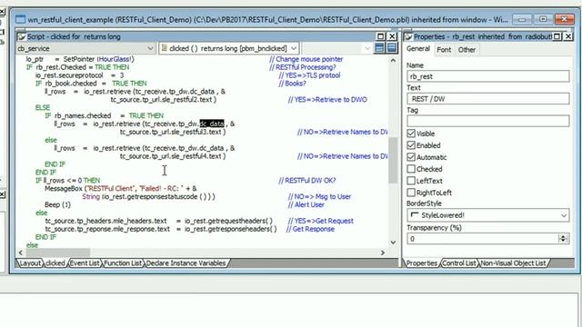Close the Properties pane
This screenshot has height=327, width=582.
568,36
